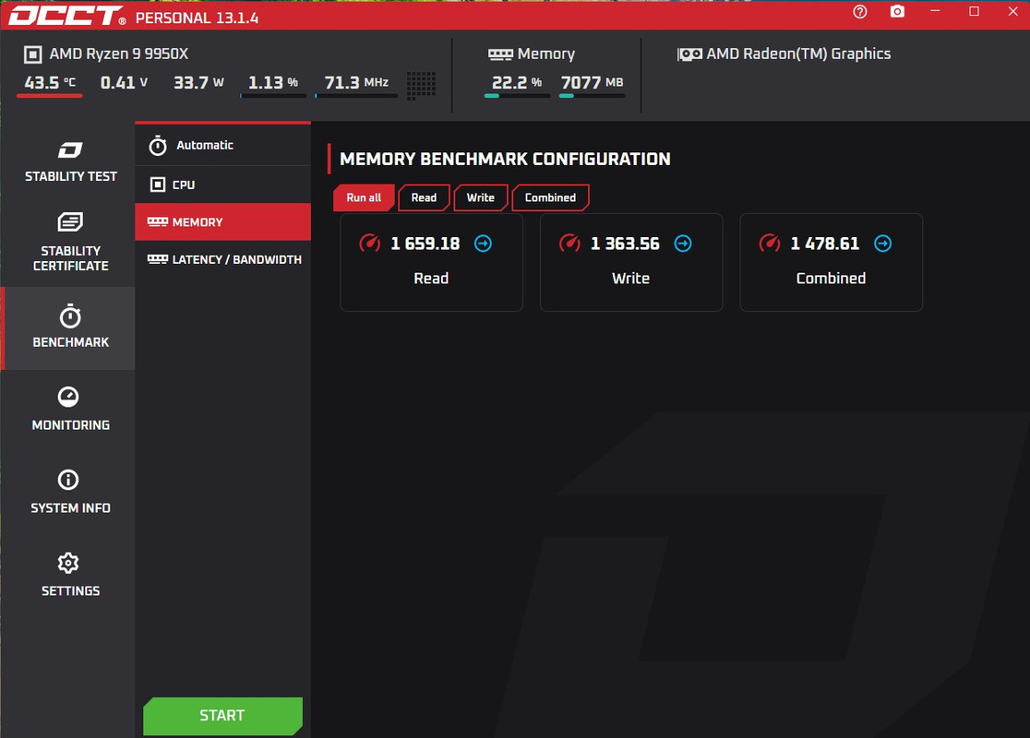Open Read score details arrow
Screen dimensions: 1030x738
pyautogui.click(x=483, y=244)
